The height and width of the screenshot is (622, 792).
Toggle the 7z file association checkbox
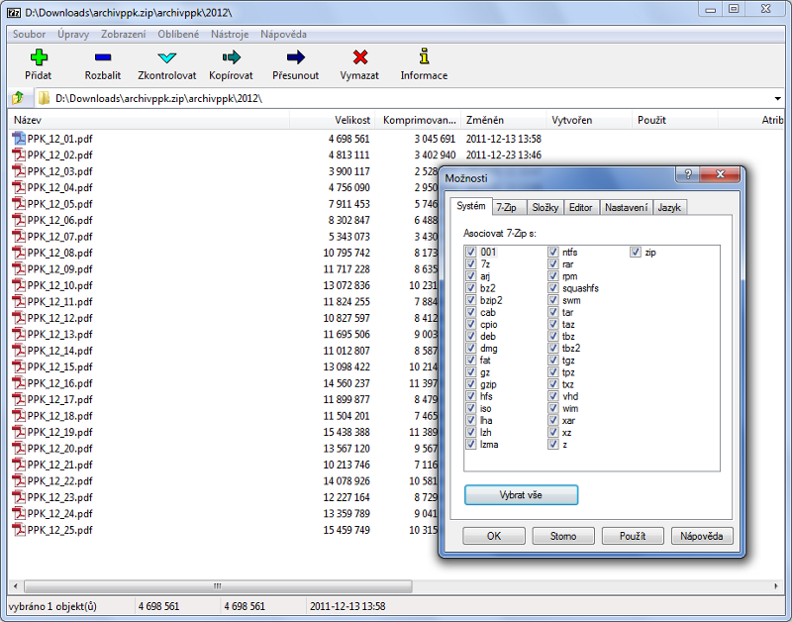471,264
